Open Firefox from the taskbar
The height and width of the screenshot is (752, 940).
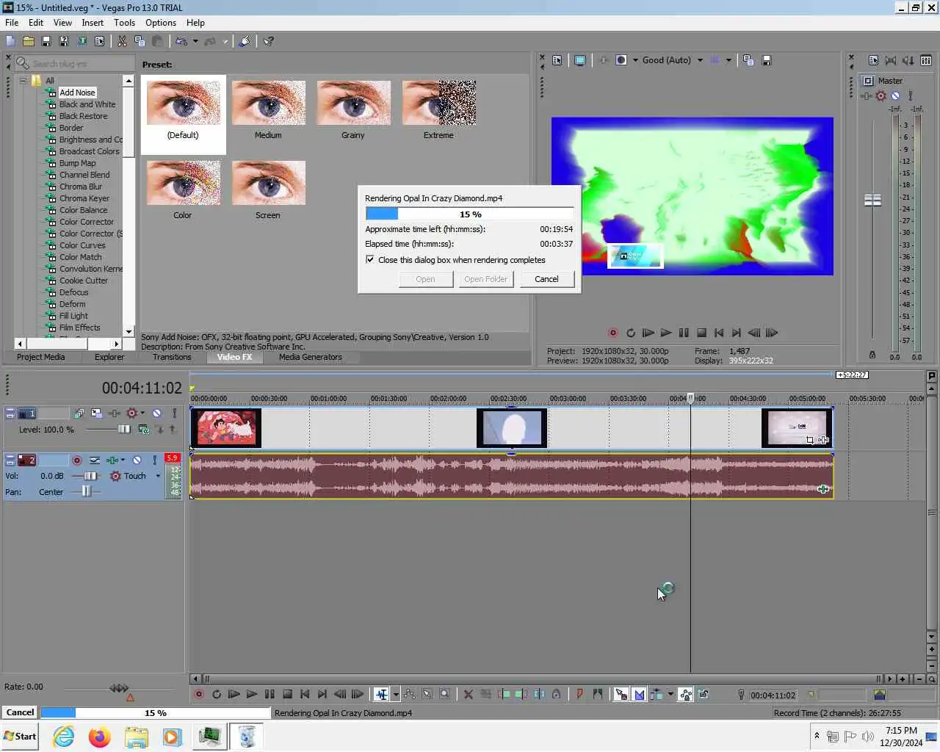[99, 737]
